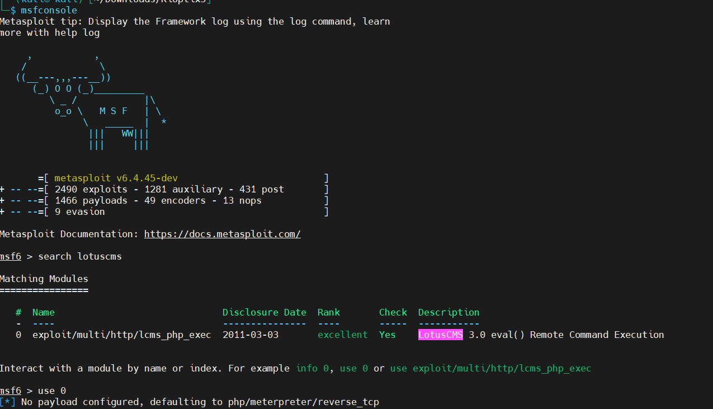Click '431 post' count text

click(x=262, y=189)
